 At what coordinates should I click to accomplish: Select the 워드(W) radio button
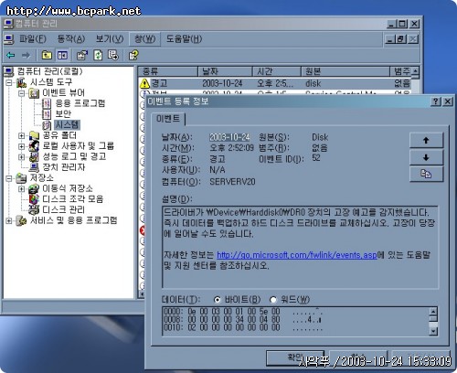273,300
